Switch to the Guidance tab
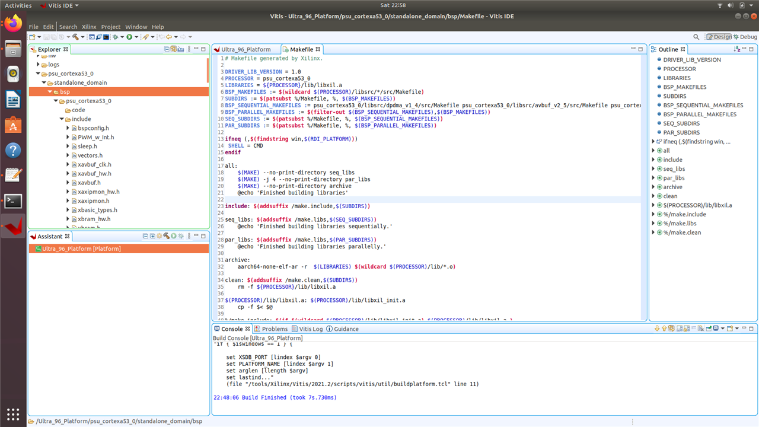 coord(342,329)
